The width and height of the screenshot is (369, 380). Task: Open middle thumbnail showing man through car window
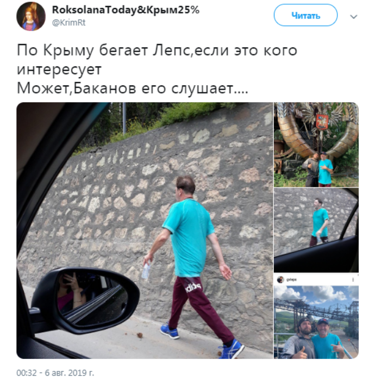pyautogui.click(x=316, y=231)
